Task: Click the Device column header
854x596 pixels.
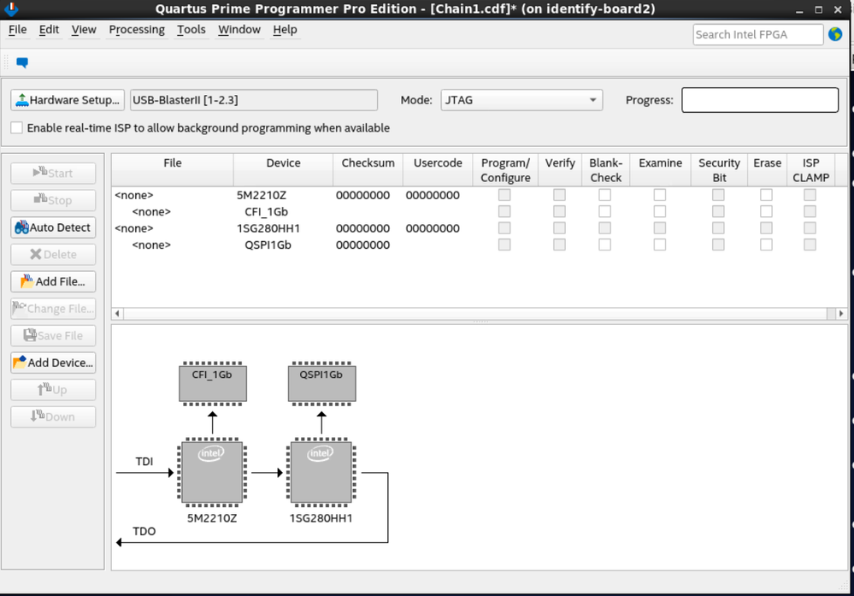Action: tap(283, 170)
